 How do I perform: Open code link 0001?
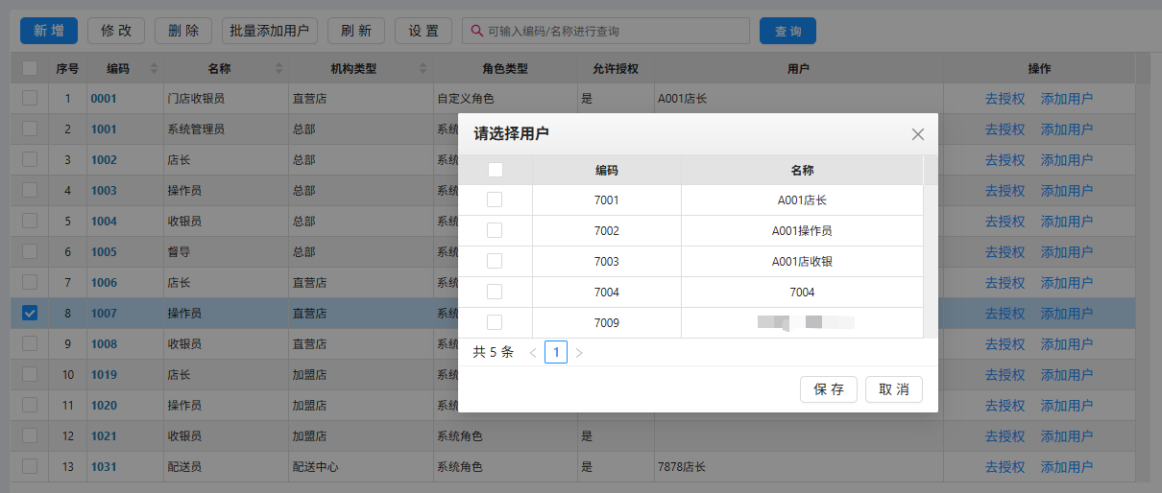pos(104,98)
